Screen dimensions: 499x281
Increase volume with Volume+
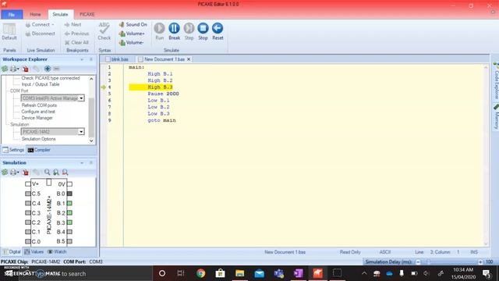point(132,34)
